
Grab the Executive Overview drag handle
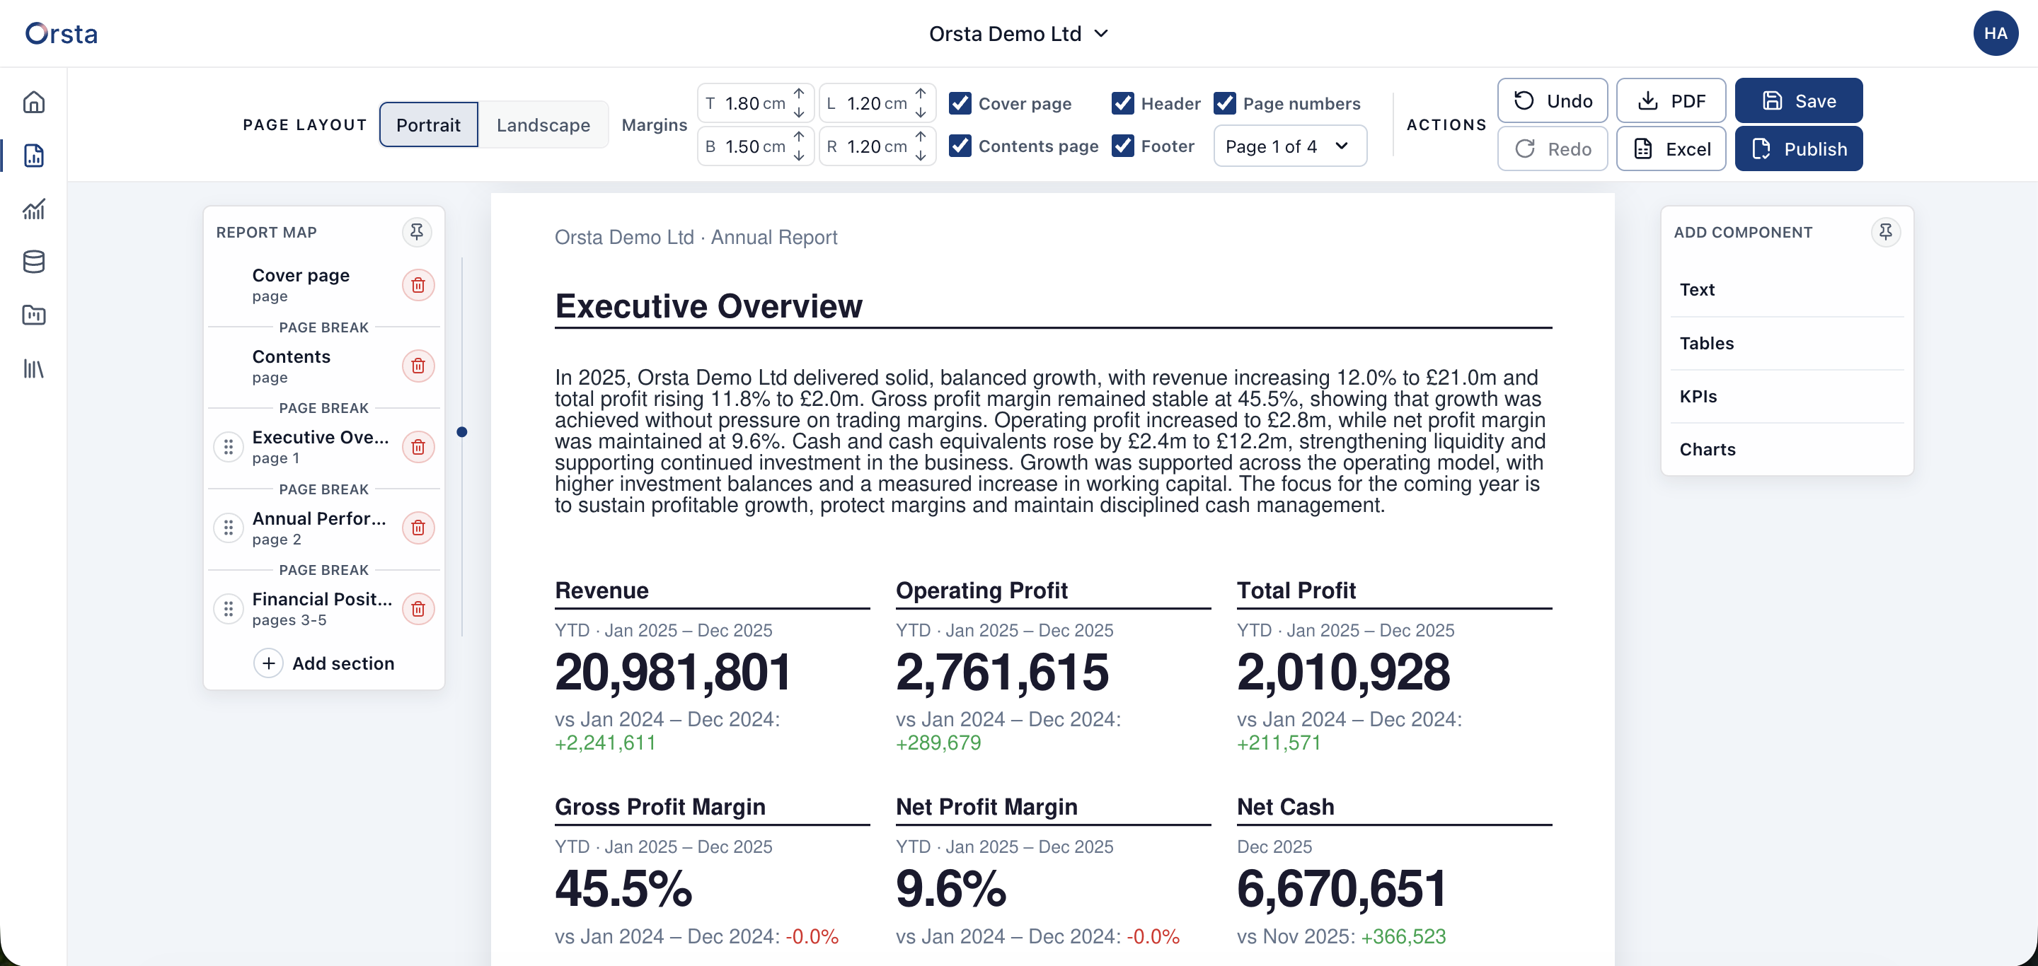(229, 448)
